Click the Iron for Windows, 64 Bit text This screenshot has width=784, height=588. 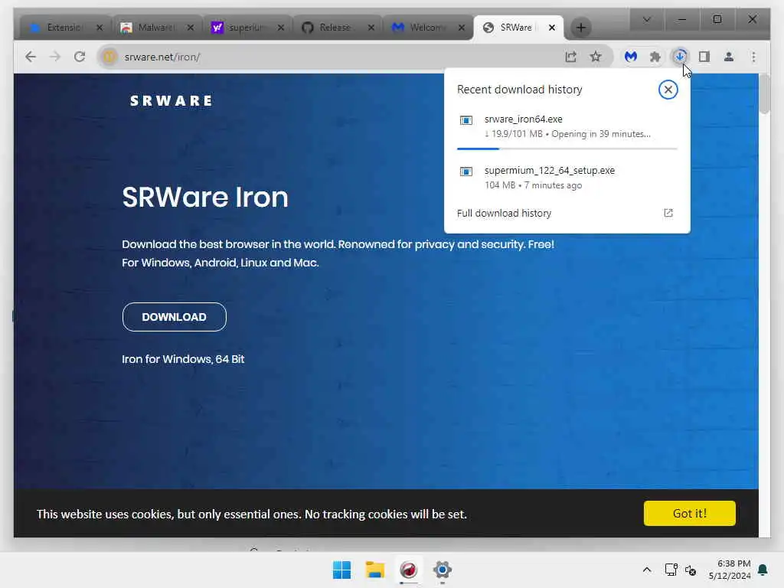tap(183, 359)
